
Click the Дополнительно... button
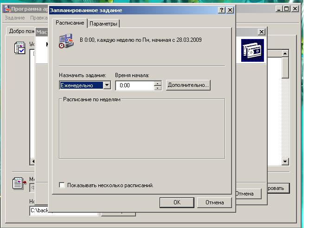[188, 85]
